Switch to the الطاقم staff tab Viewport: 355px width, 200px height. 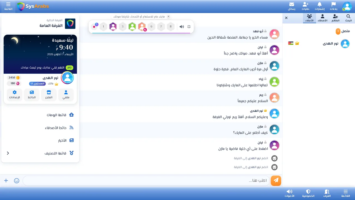pos(335,18)
